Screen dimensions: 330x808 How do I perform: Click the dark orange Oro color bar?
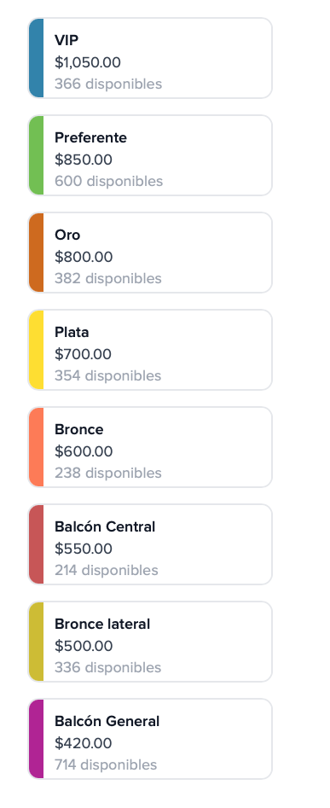[36, 253]
